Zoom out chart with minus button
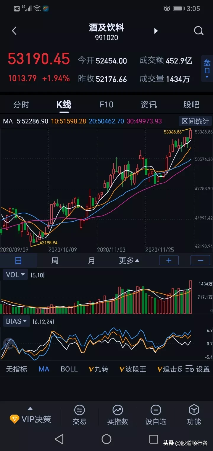213x451 pixels. click(x=200, y=260)
